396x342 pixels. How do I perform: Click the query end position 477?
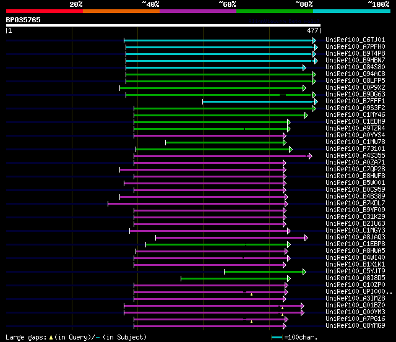(x=312, y=30)
